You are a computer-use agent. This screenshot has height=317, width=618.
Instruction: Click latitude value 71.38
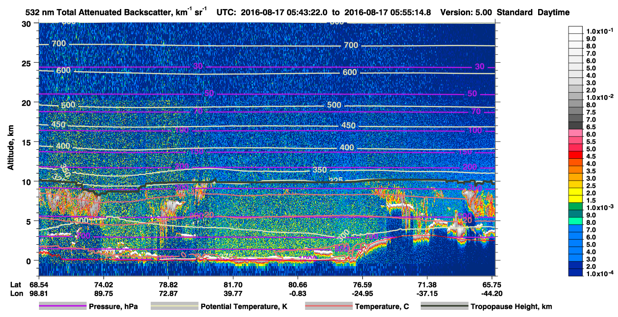click(x=427, y=285)
